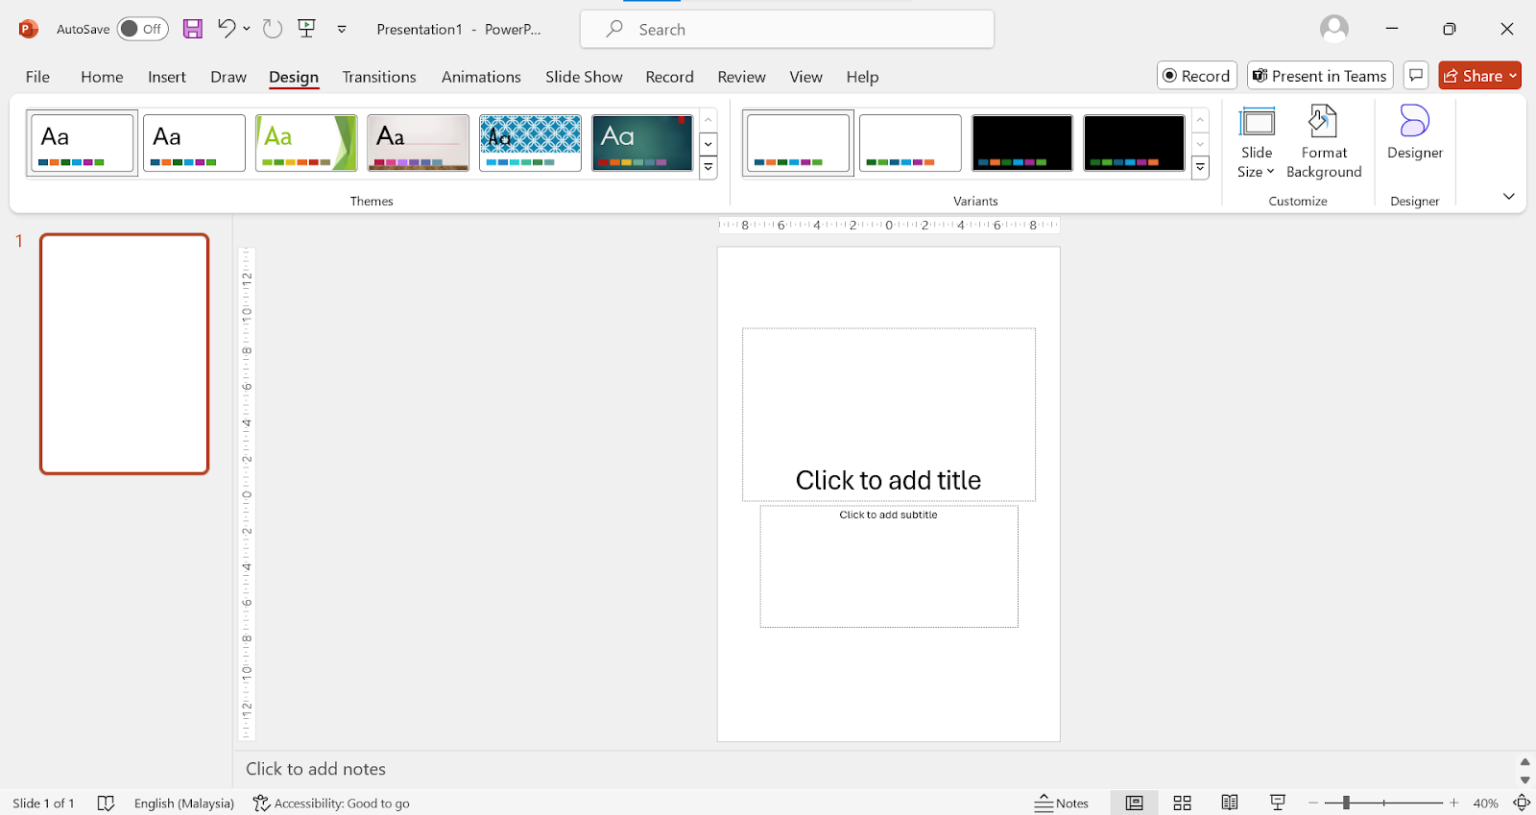Toggle the AutoSave switch
Screen dimensions: 1536x815
142,29
